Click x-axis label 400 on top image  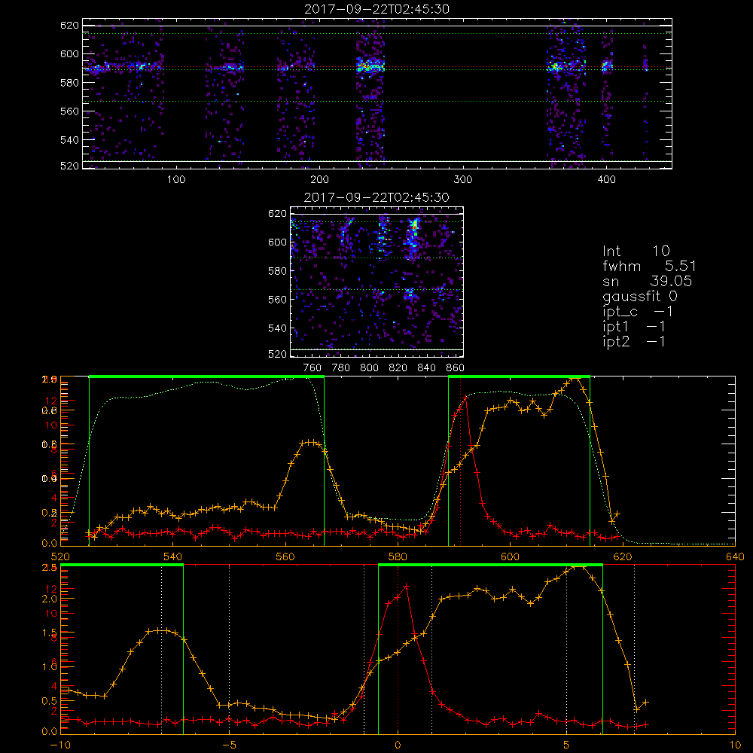tap(606, 180)
